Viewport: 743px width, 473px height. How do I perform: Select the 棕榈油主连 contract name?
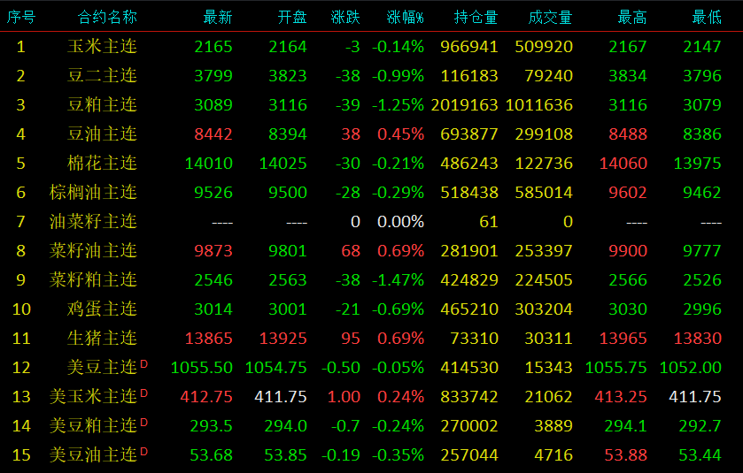(x=94, y=193)
